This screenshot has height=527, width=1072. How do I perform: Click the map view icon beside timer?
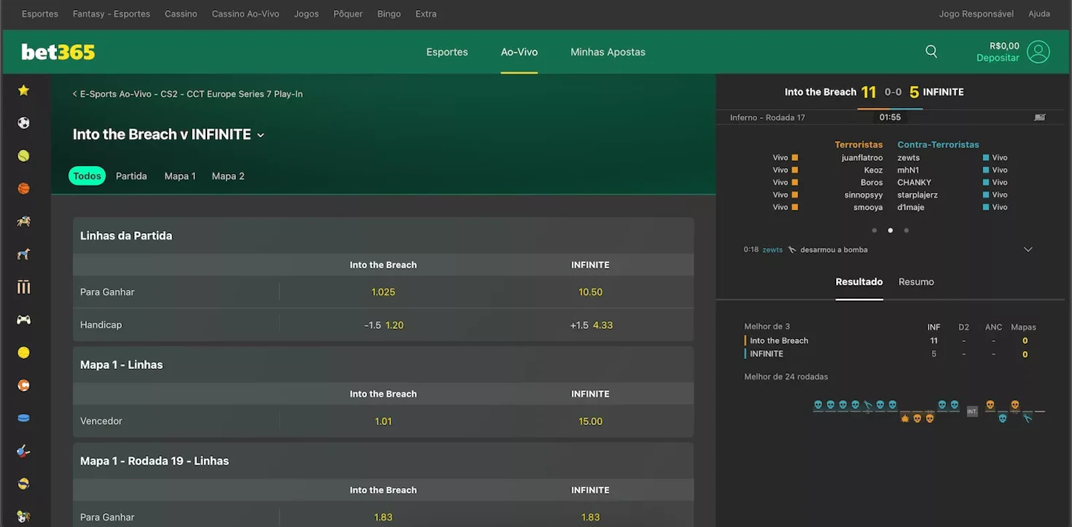(1039, 117)
